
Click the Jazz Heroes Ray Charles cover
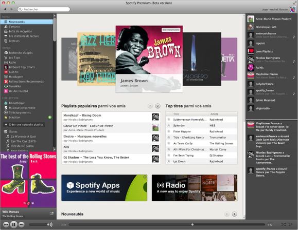[96, 59]
